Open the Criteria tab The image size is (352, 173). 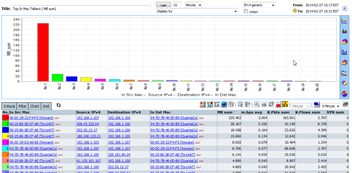pos(9,106)
